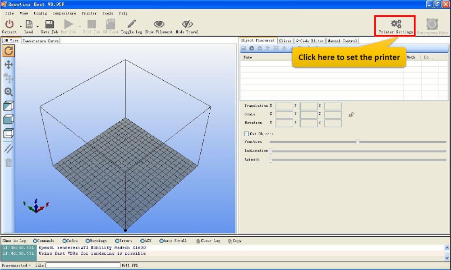Select the zoom magnifier tool
Image resolution: width=451 pixels, height=270 pixels.
coord(9,92)
